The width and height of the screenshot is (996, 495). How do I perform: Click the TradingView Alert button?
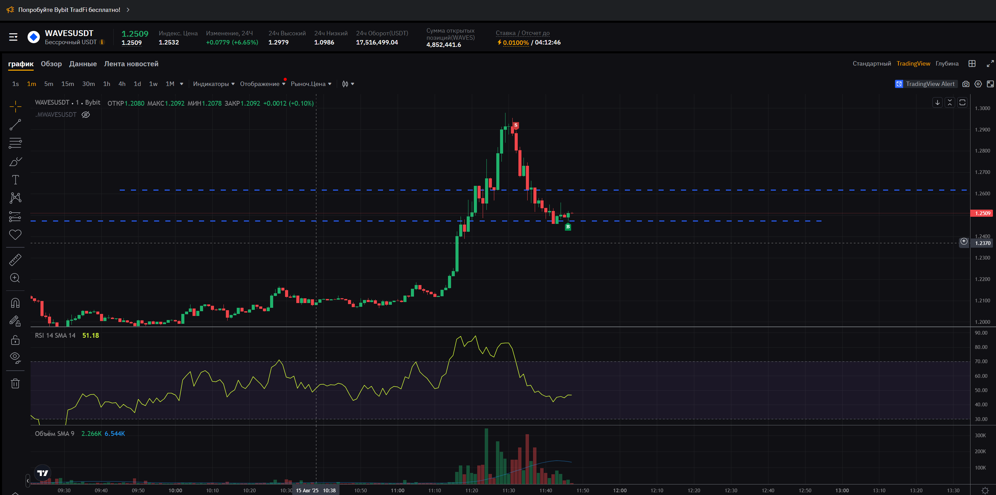click(926, 84)
